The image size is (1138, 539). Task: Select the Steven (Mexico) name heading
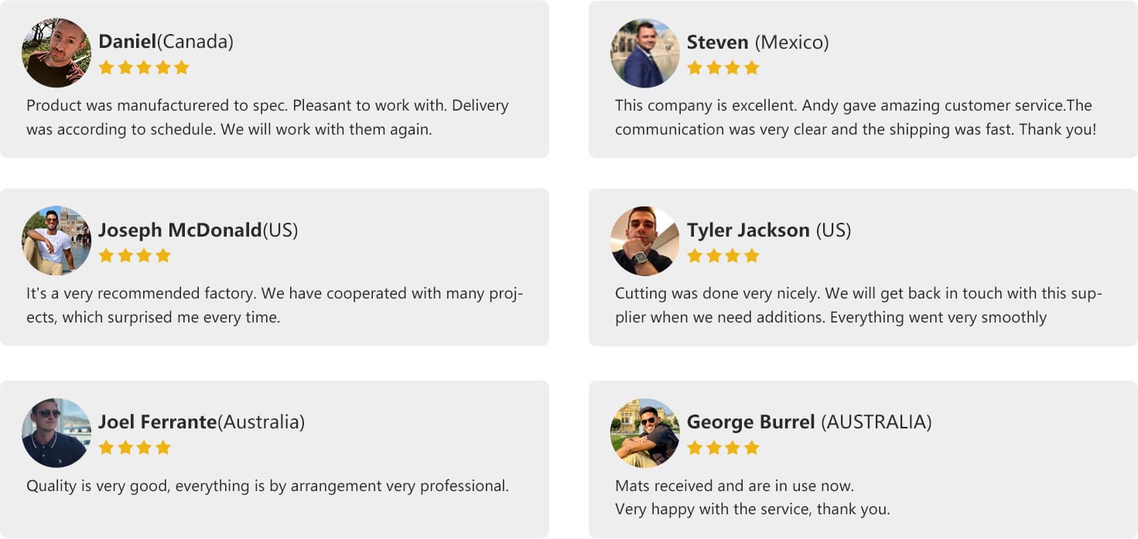coord(758,42)
